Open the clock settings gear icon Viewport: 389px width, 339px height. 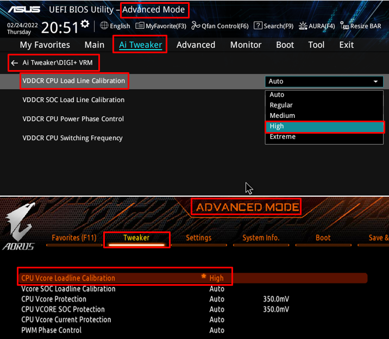point(85,24)
